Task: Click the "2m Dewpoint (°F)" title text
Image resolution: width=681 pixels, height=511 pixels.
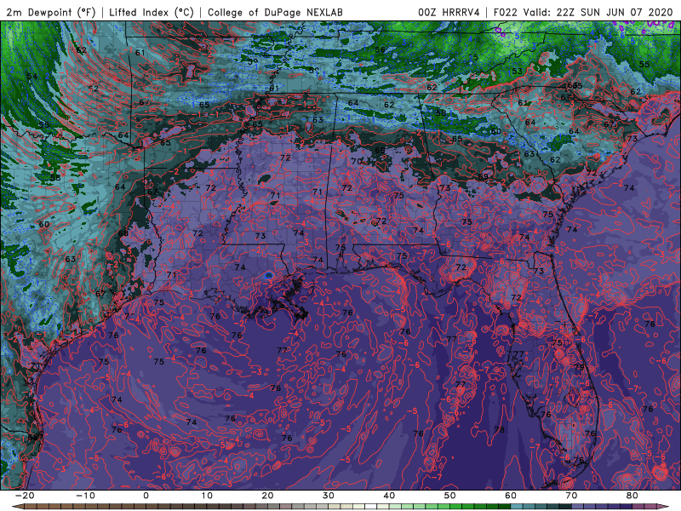Action: [x=51, y=12]
